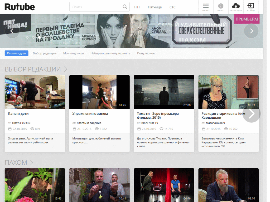This screenshot has height=202, width=270.
Task: Click the Rutube logo
Action: point(20,7)
